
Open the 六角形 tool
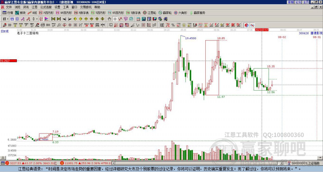(x=181, y=13)
